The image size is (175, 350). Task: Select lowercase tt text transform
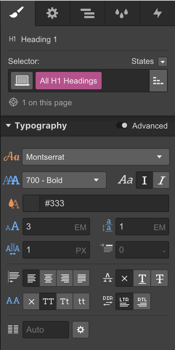point(81,301)
